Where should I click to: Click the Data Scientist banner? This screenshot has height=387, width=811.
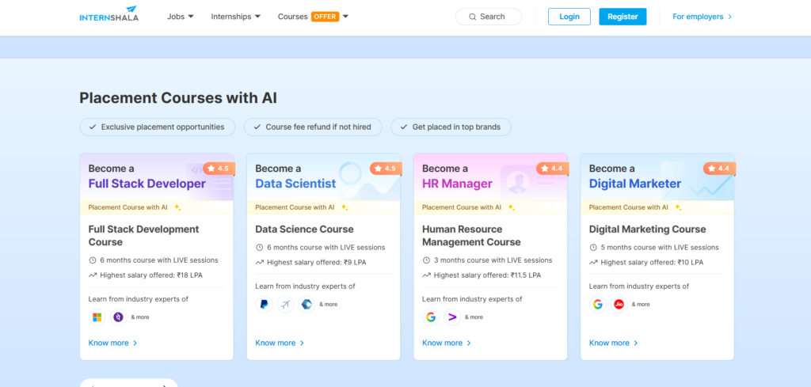click(323, 176)
